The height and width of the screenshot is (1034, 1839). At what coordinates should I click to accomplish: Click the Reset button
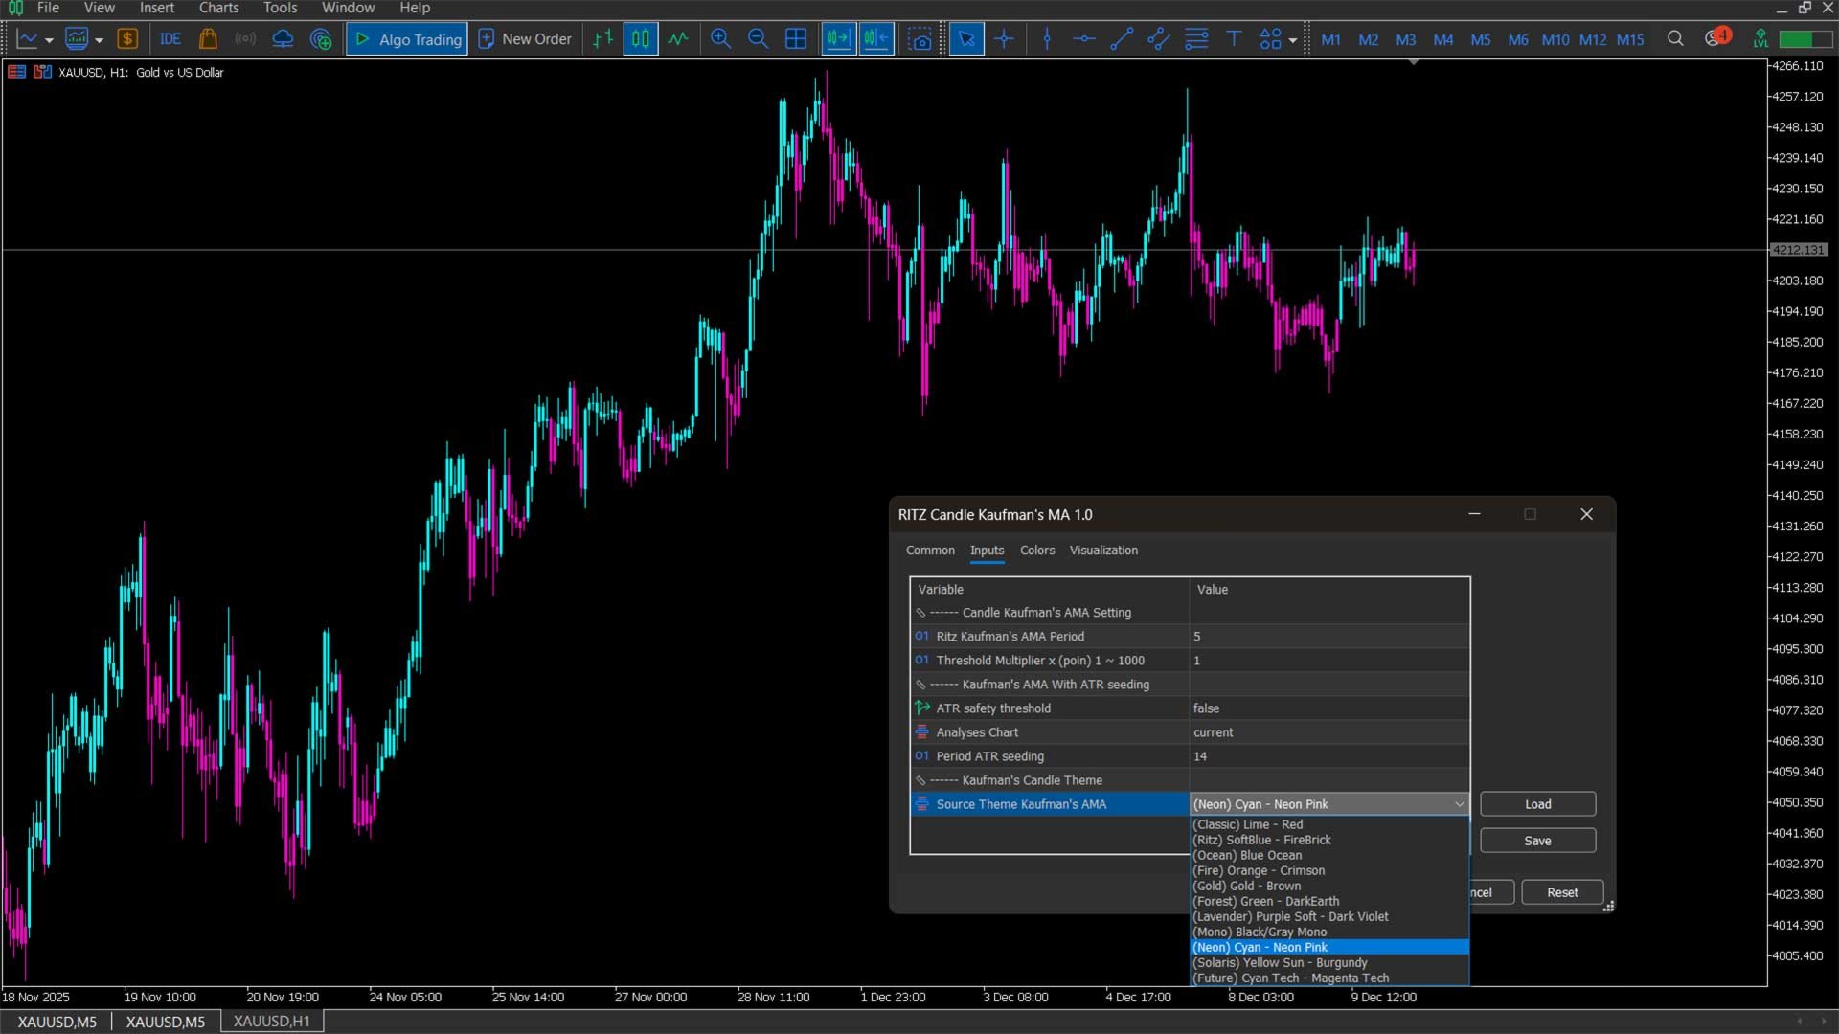pos(1561,892)
